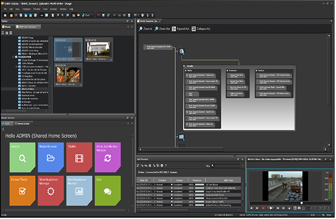
Task: Sort jobs by the Status column header
Action: click(179, 180)
